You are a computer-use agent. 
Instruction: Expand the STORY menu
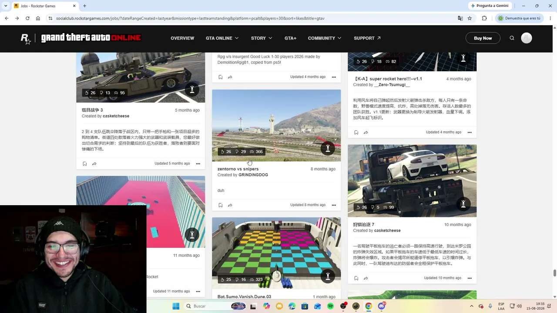[x=262, y=38]
